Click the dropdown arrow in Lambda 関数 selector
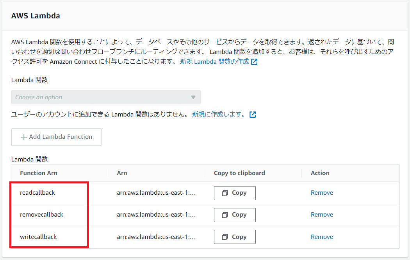This screenshot has width=410, height=260. [193, 97]
